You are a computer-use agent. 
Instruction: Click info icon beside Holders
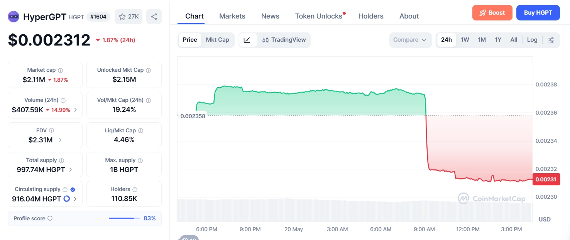point(135,189)
